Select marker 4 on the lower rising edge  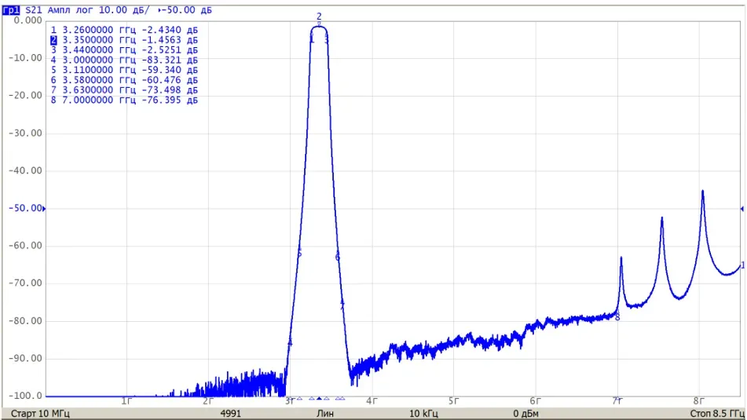pos(290,343)
